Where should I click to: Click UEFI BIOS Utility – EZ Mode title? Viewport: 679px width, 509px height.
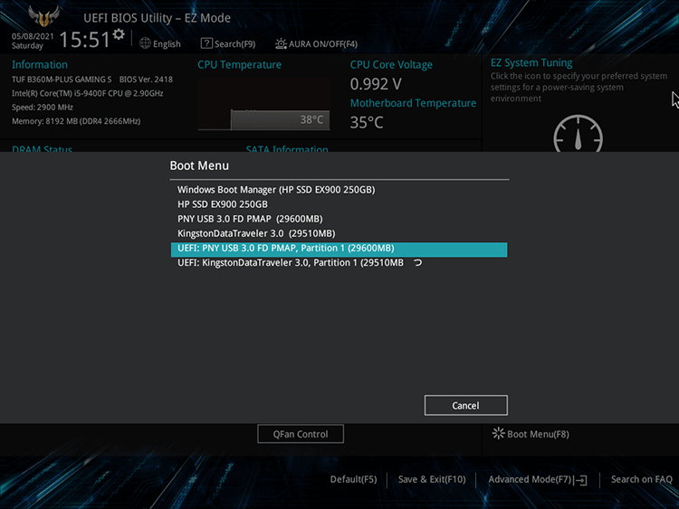point(157,18)
